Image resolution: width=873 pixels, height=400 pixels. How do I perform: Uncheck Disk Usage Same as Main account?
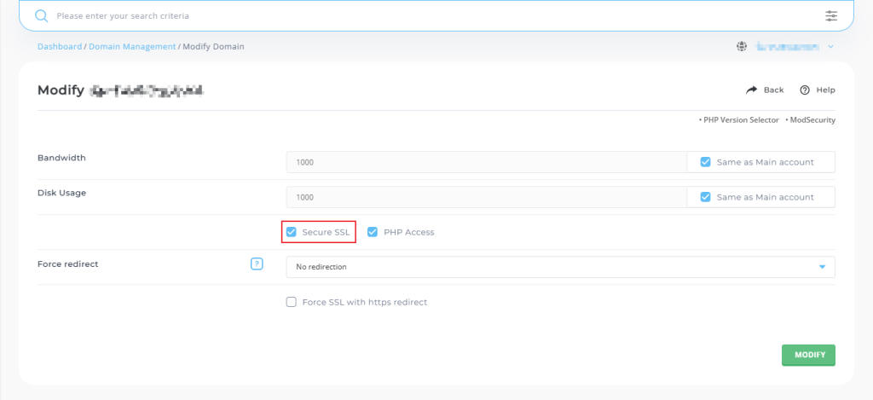[705, 197]
